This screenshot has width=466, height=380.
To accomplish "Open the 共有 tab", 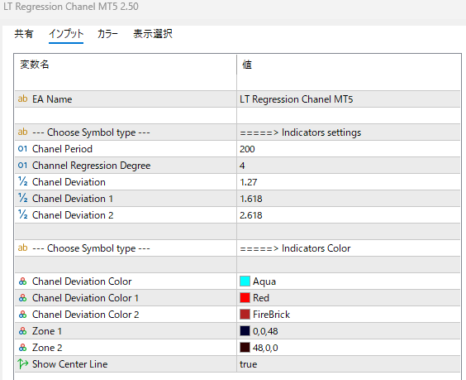I will tap(24, 34).
